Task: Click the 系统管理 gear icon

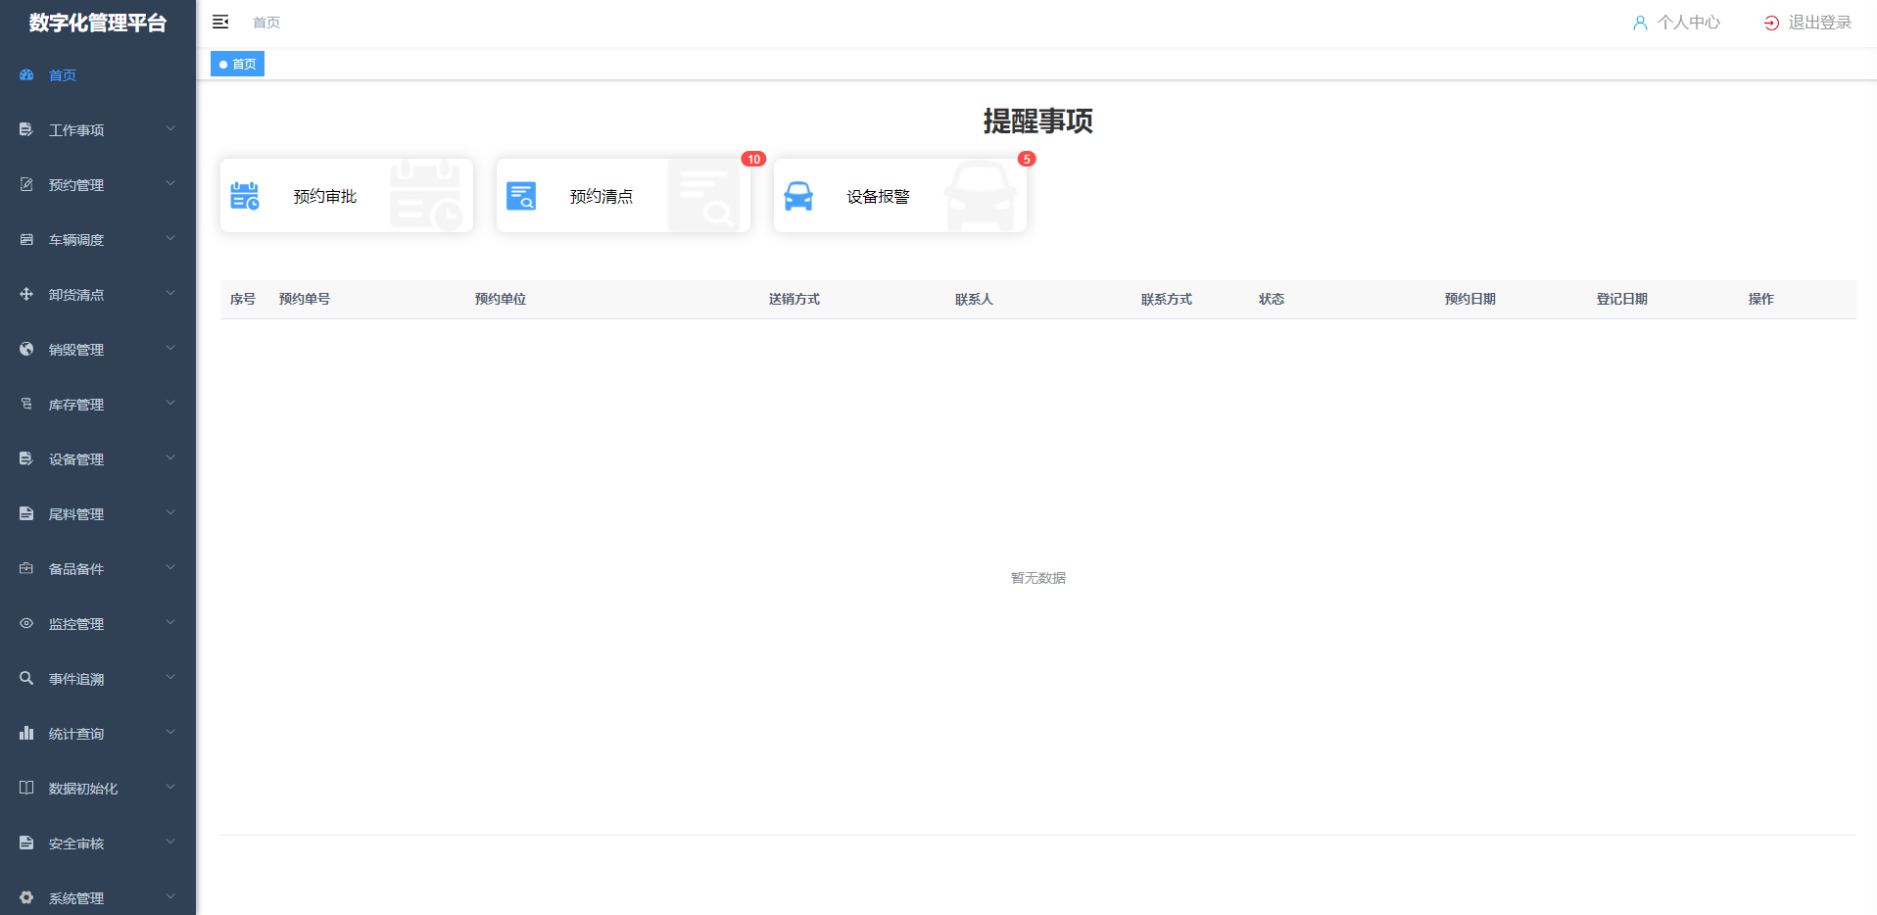Action: pyautogui.click(x=26, y=897)
